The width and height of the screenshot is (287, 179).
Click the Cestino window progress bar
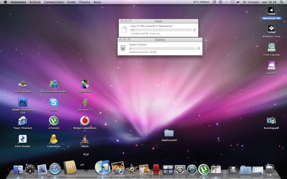(162, 48)
